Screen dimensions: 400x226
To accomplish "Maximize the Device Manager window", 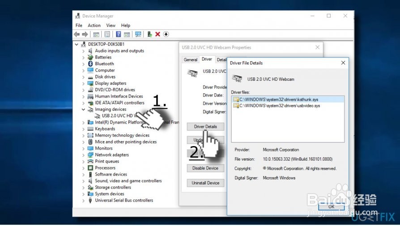I will [x=329, y=16].
